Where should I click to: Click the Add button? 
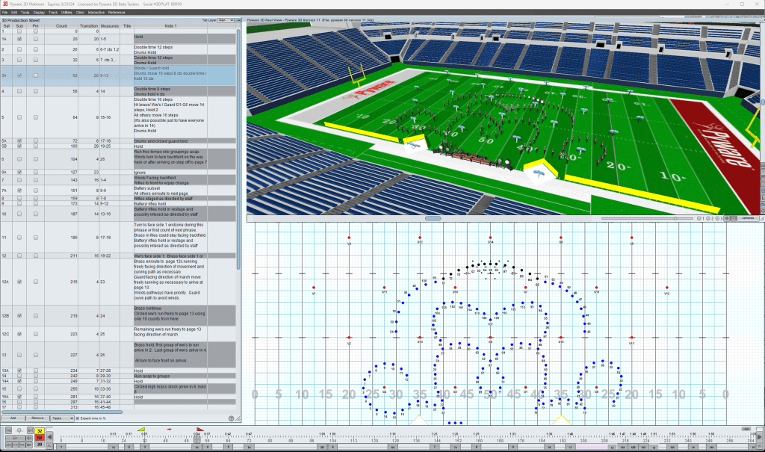[x=13, y=418]
